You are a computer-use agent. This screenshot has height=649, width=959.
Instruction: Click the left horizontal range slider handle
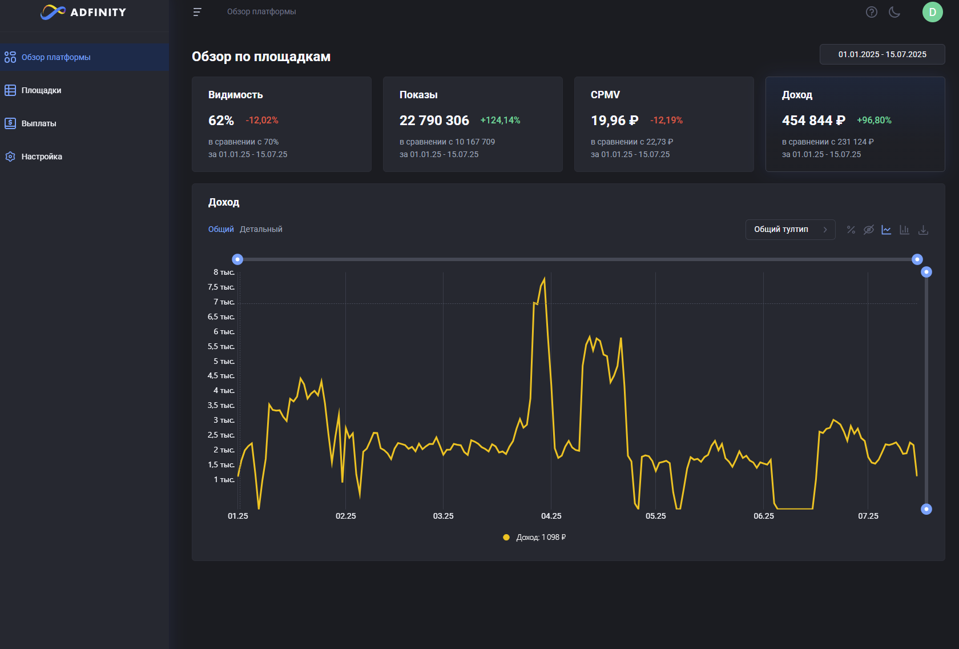click(237, 259)
